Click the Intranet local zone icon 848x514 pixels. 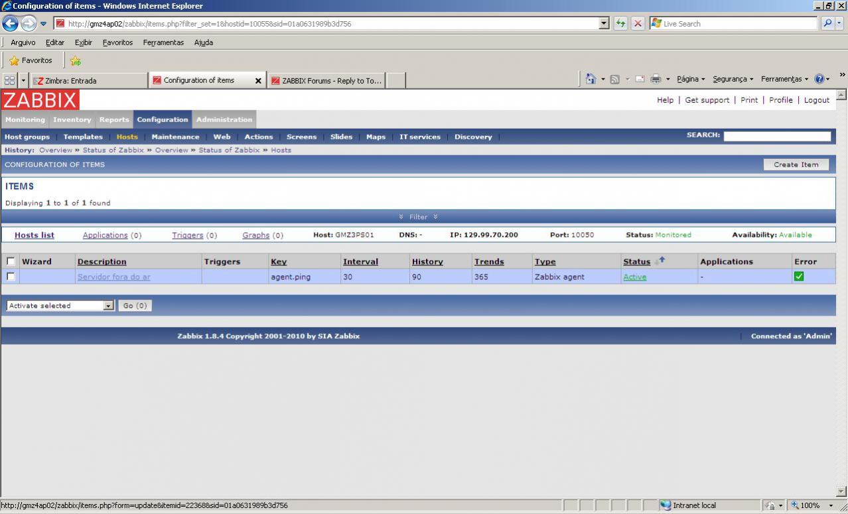click(666, 505)
